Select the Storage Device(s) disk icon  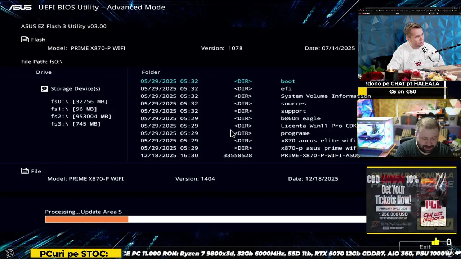pos(44,88)
